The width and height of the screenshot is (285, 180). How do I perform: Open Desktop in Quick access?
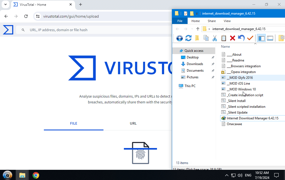coord(193,57)
